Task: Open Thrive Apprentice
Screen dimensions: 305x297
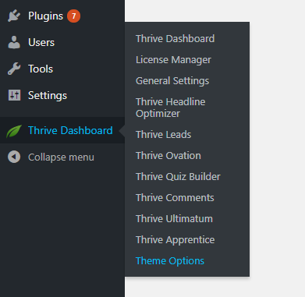Action: pos(175,240)
